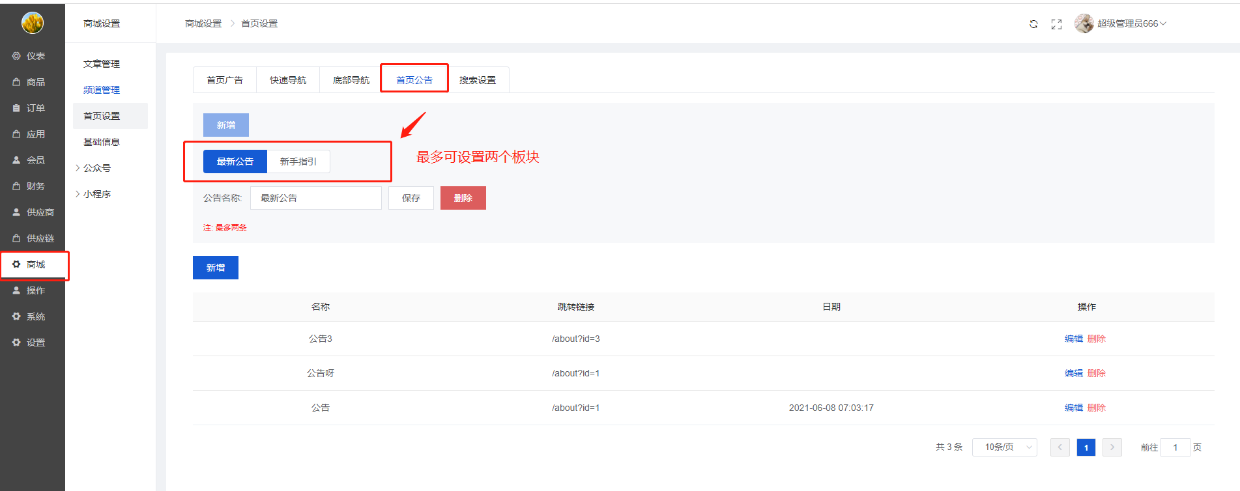Expand the 公众号 submenu
This screenshot has height=491, width=1240.
pos(96,168)
